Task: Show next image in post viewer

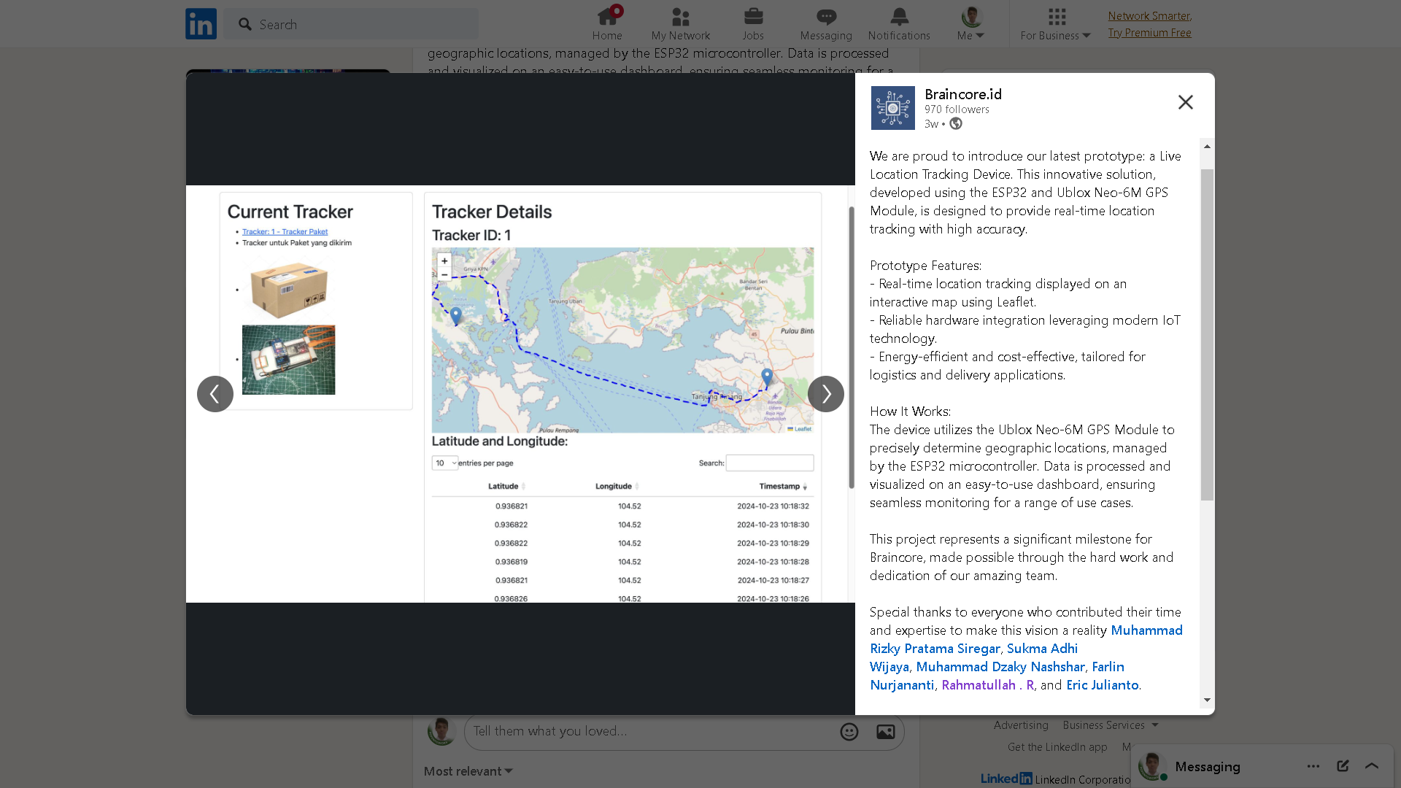Action: (x=826, y=394)
